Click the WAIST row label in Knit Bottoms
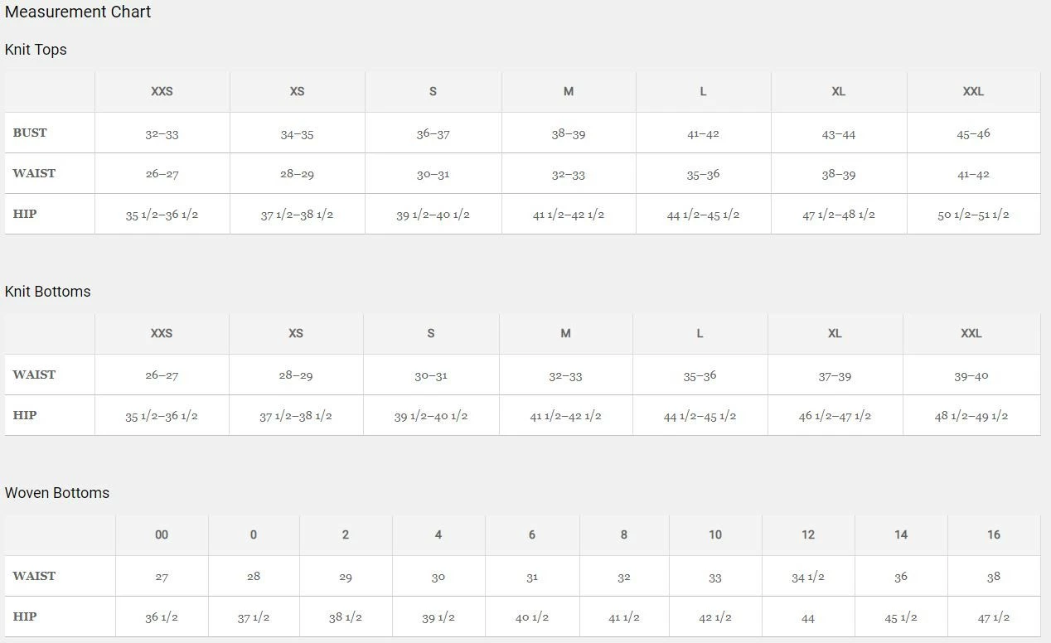 click(x=34, y=375)
